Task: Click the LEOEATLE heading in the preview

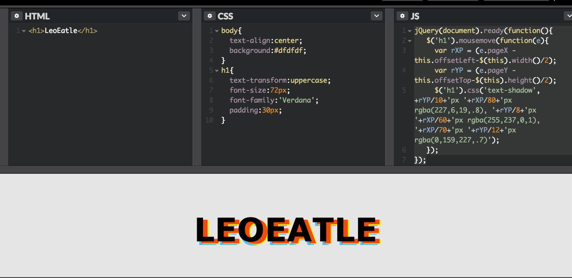Action: coord(288,231)
